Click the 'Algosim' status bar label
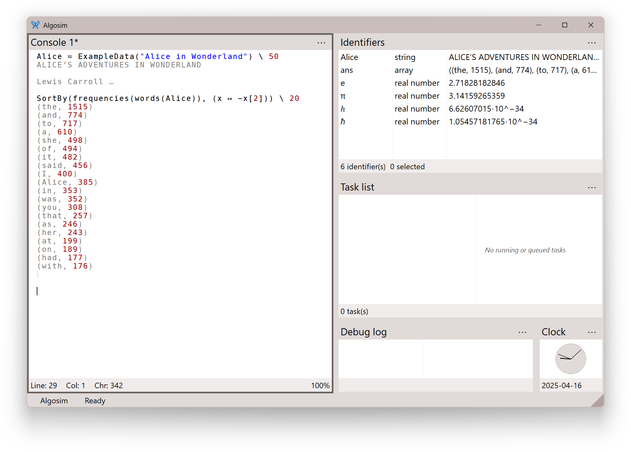 pyautogui.click(x=54, y=401)
